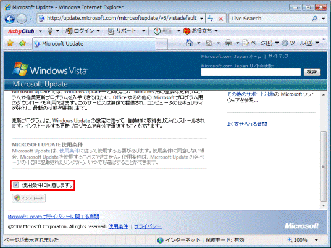
Task: Stop loading with the red X button
Action: [221, 19]
